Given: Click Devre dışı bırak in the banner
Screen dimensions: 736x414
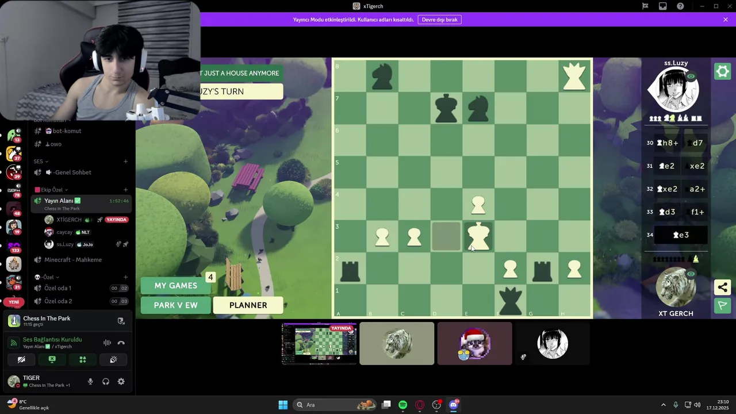Looking at the screenshot, I should [440, 20].
